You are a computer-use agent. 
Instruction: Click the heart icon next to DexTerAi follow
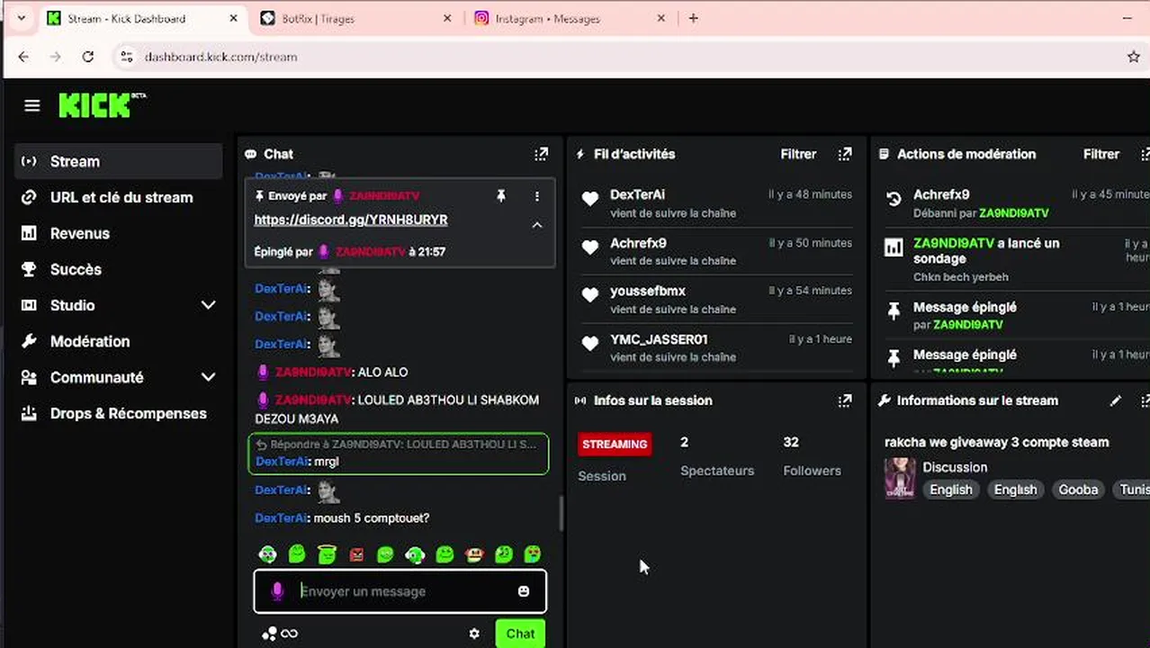coord(590,199)
